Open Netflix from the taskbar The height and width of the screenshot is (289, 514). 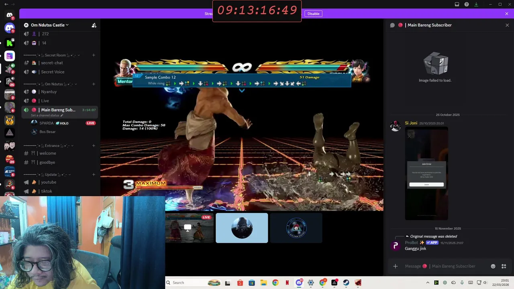click(287, 283)
